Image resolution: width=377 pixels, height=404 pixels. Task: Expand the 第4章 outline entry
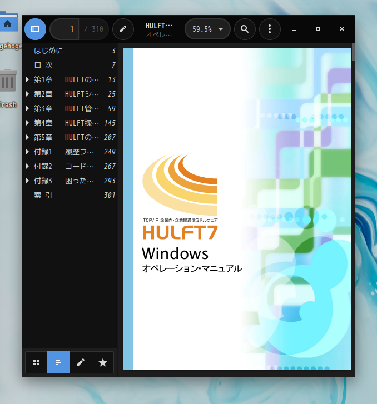pos(27,123)
